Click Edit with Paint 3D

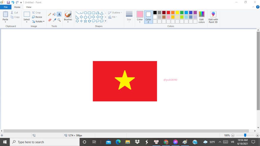coord(213,17)
